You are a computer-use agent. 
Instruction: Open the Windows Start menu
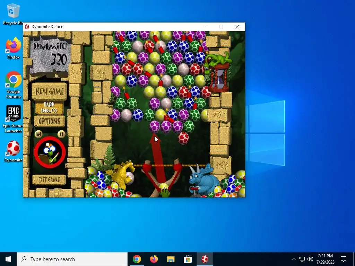pos(8,259)
